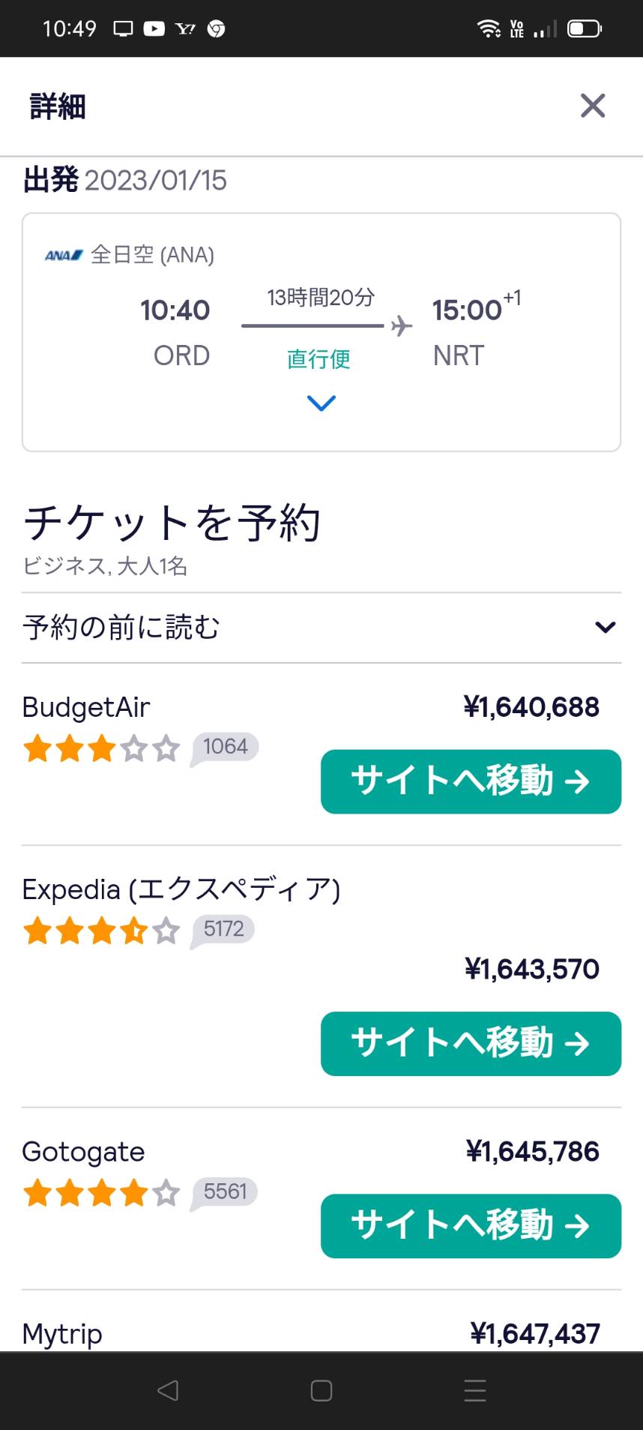Tap Gotogate star rating

point(102,1193)
